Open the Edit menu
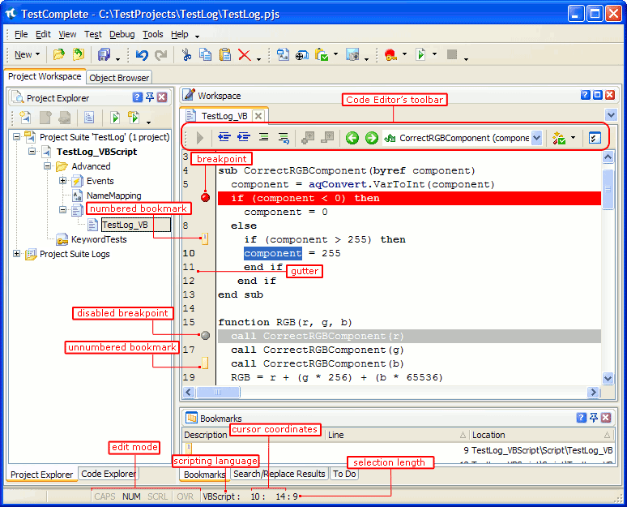Viewport: 627px width, 507px height. click(x=43, y=34)
